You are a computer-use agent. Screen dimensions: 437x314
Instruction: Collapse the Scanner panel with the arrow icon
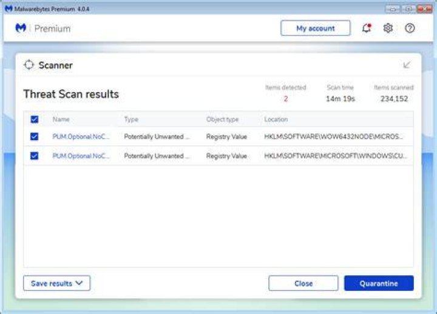pos(407,65)
